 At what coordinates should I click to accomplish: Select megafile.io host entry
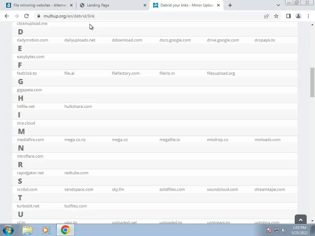pos(170,140)
